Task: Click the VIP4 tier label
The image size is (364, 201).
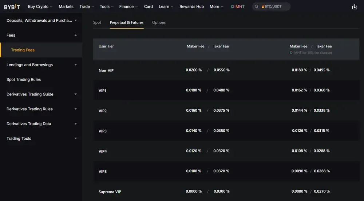Action: click(103, 151)
